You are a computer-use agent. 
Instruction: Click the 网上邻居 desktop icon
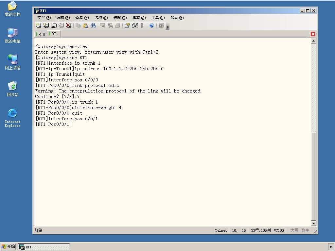click(x=12, y=62)
